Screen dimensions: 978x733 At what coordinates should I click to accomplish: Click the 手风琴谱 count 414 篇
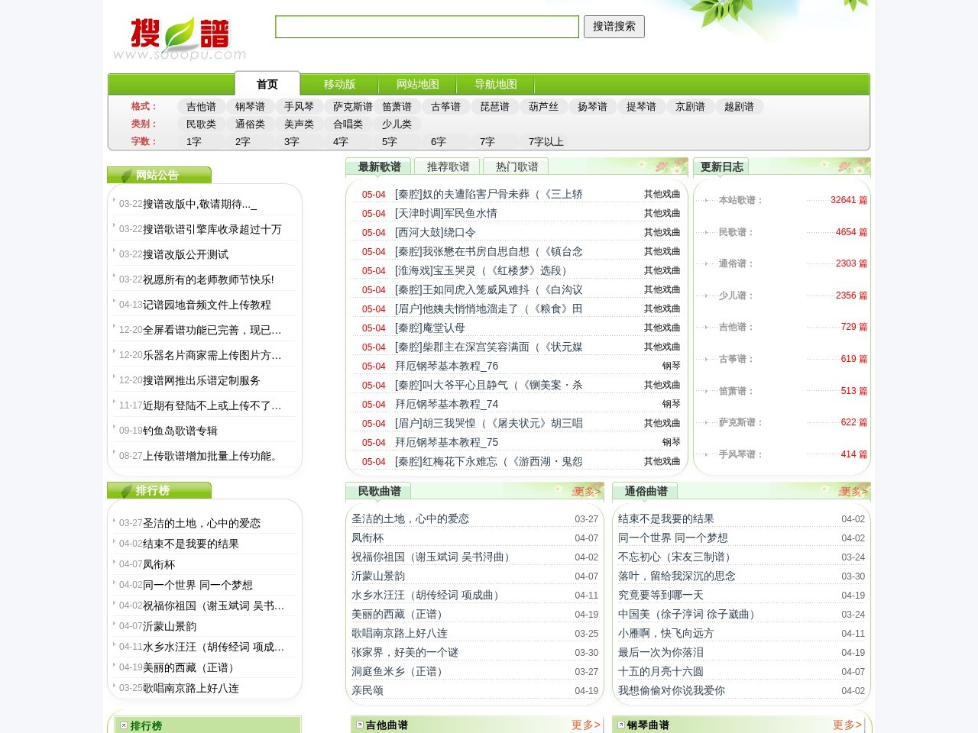[x=854, y=454]
